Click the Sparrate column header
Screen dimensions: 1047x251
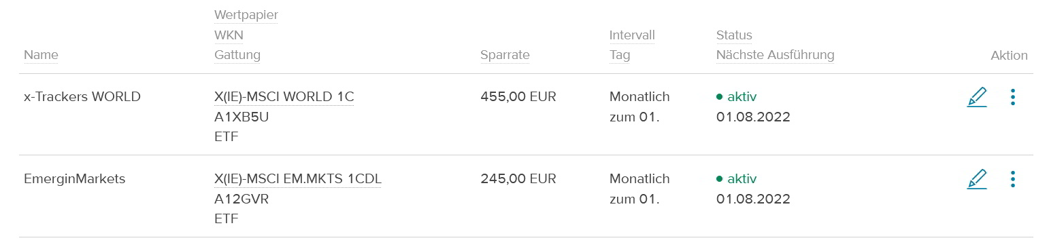(x=505, y=55)
